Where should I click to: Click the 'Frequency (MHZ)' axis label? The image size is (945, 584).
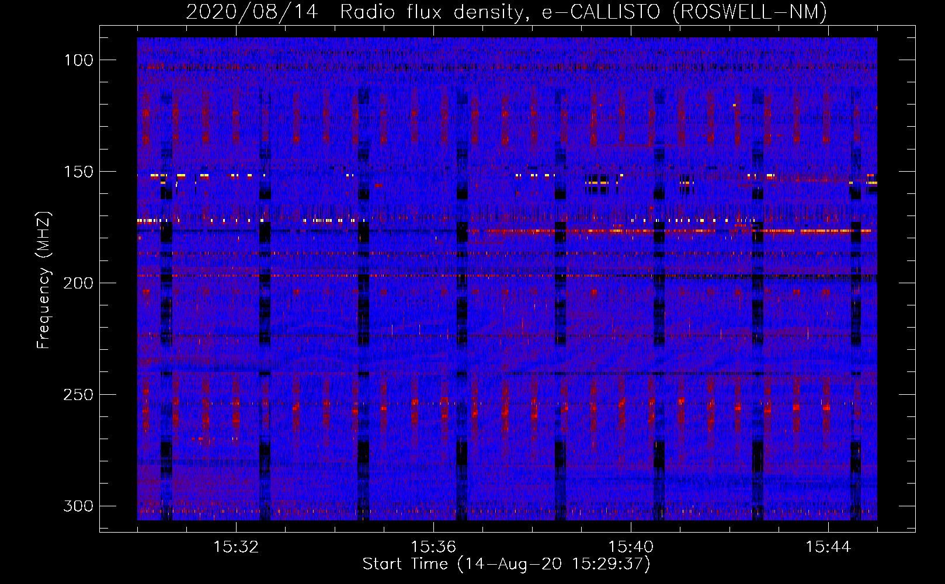point(44,280)
